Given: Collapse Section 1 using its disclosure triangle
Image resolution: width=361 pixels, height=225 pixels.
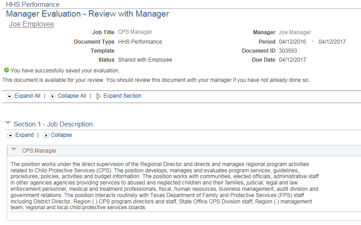Looking at the screenshot, I should (8, 123).
